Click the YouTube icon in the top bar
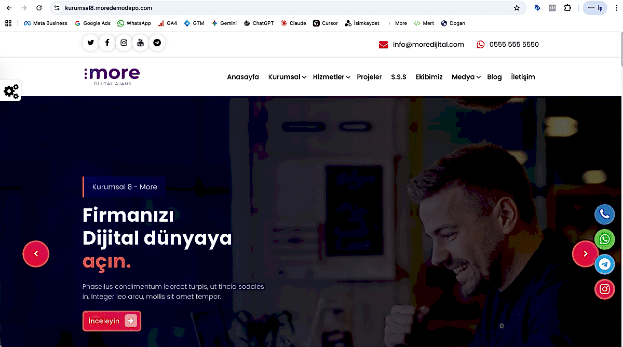The image size is (623, 347). (x=140, y=43)
